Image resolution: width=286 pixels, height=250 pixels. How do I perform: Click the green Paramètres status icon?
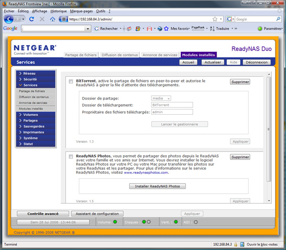click(260, 29)
